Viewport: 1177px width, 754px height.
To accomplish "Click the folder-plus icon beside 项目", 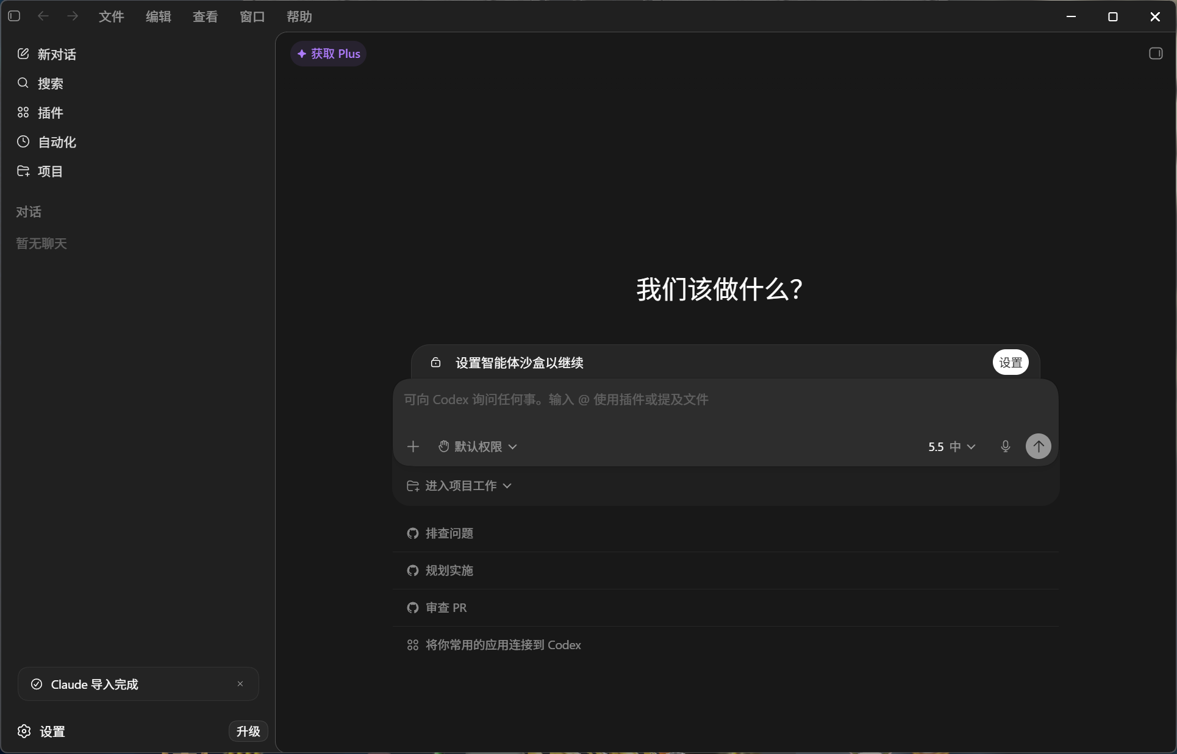I will pos(23,171).
